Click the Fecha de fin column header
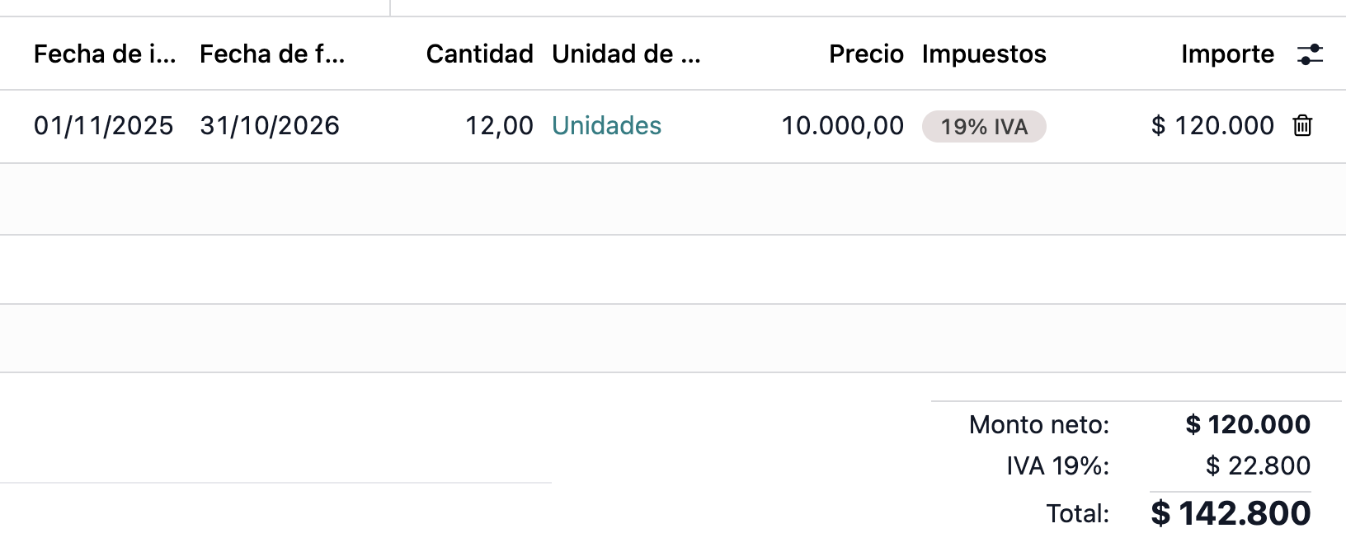The height and width of the screenshot is (547, 1346). click(x=273, y=54)
